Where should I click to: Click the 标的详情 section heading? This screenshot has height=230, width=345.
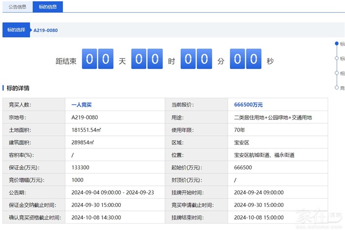coord(18,88)
